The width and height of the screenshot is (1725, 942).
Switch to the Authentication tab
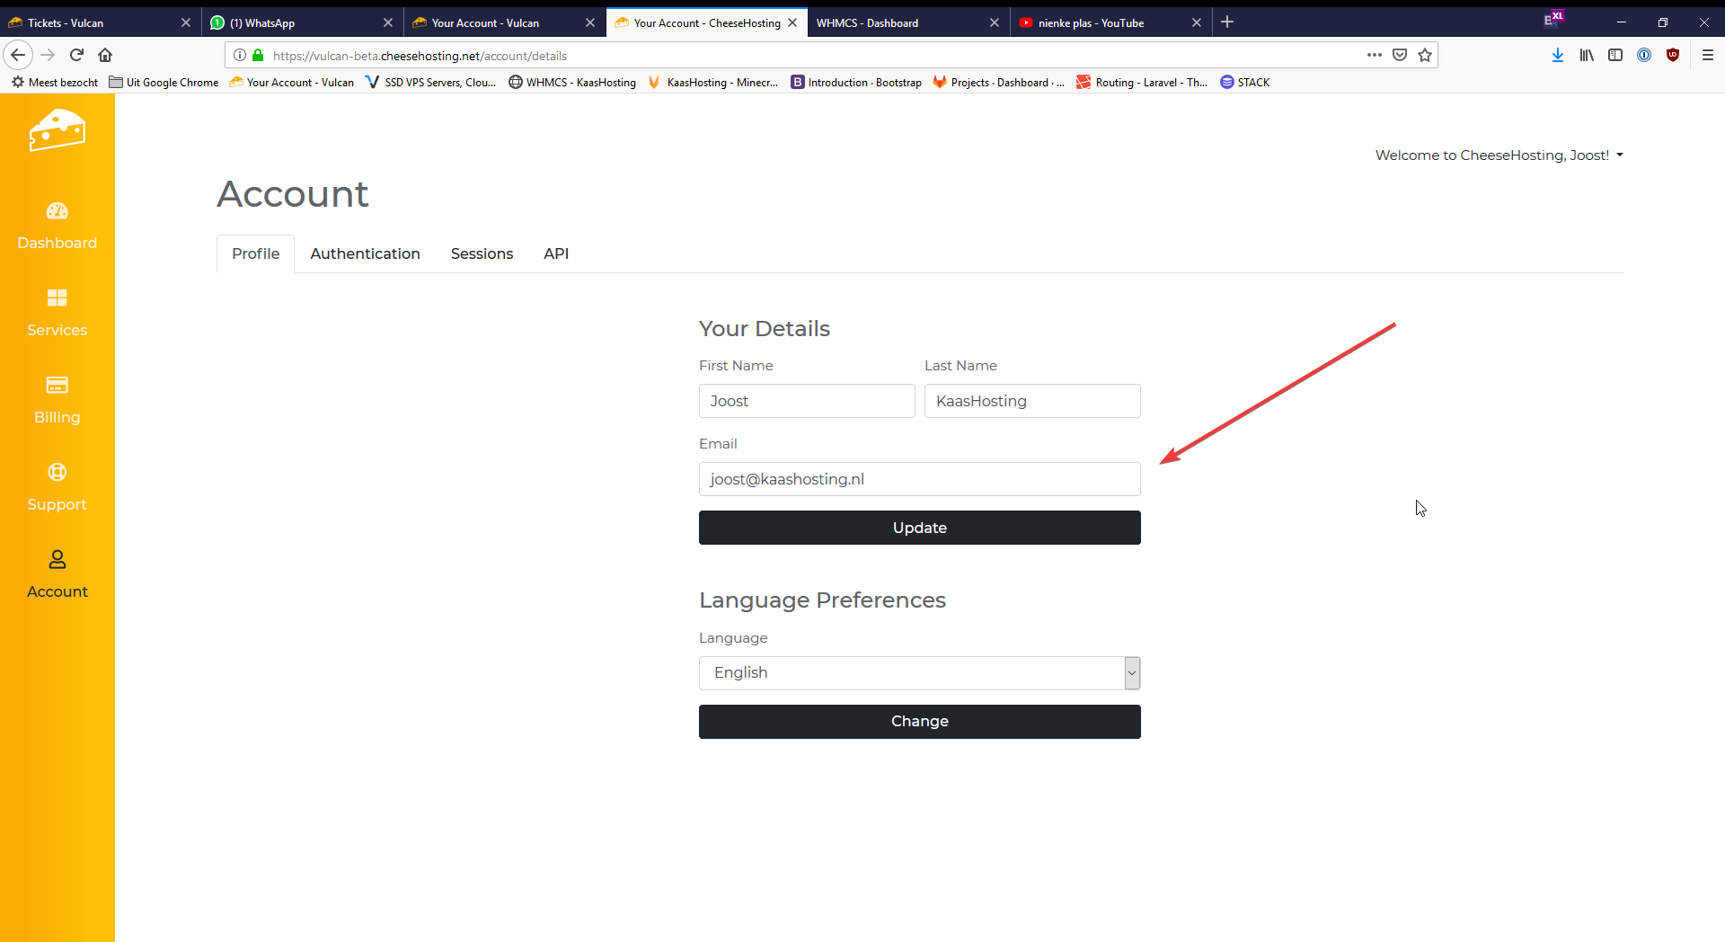click(x=365, y=254)
